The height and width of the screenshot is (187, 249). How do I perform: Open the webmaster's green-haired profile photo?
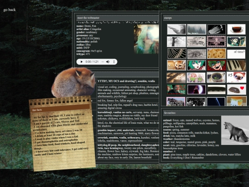[146, 39]
